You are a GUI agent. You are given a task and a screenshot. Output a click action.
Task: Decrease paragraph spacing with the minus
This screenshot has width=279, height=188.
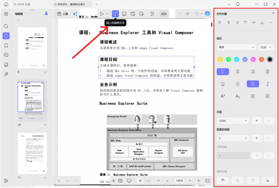[x=269, y=138]
